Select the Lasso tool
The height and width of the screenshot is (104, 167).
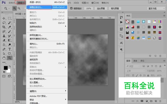[4, 23]
